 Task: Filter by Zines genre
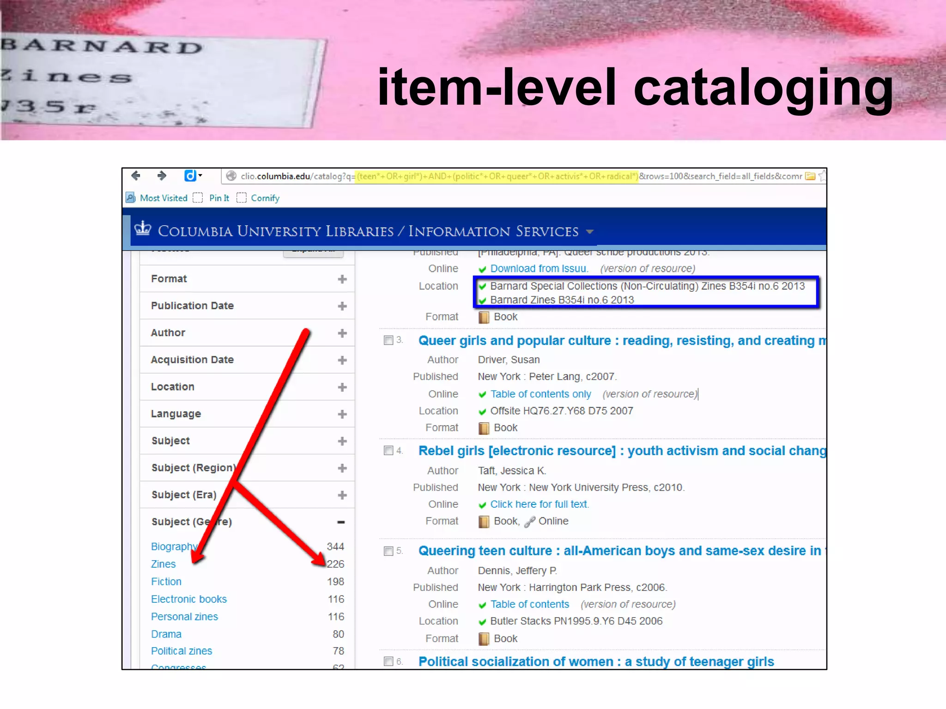[x=163, y=564]
